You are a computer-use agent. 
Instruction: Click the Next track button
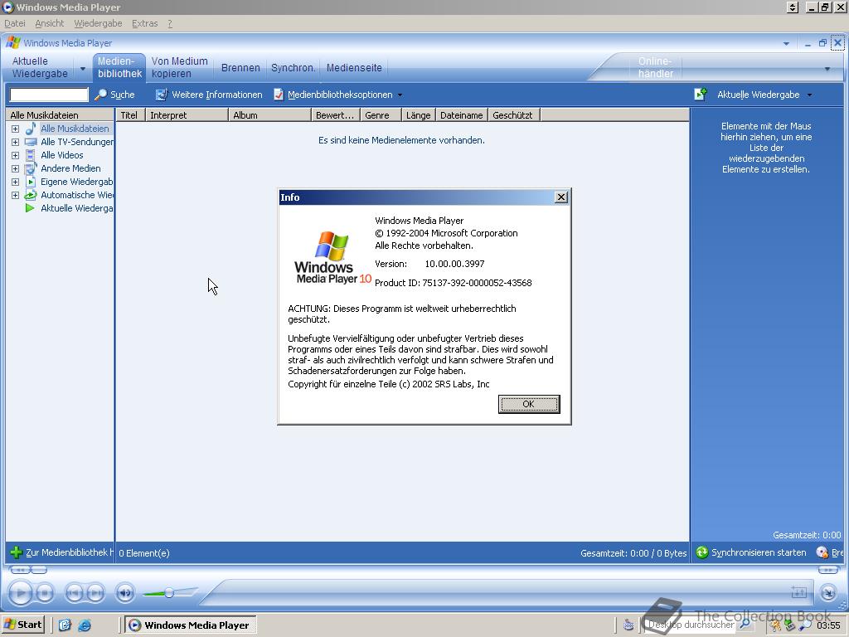click(x=95, y=593)
